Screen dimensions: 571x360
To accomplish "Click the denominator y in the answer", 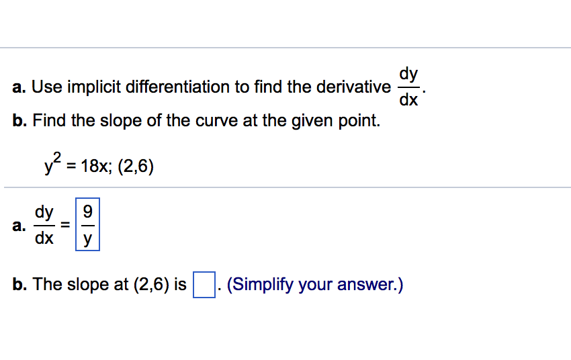I will pos(88,239).
